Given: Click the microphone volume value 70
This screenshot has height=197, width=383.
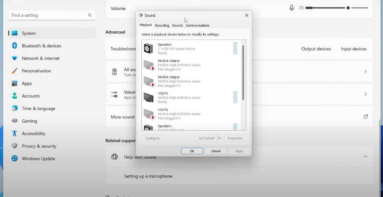Looking at the screenshot, I should click(x=301, y=8).
